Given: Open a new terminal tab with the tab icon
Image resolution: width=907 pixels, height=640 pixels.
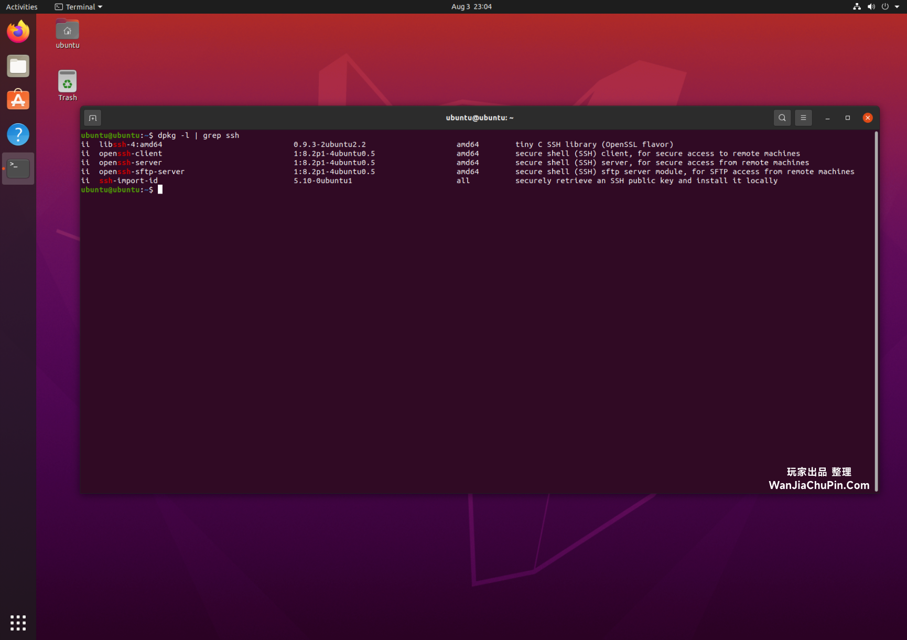Looking at the screenshot, I should click(93, 118).
